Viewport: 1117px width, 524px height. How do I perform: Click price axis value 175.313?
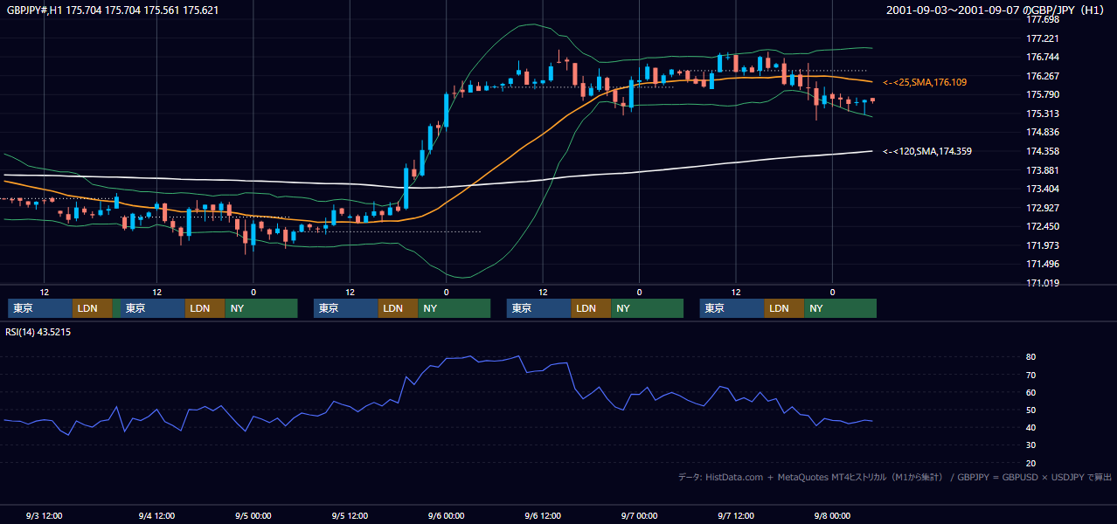point(1043,114)
